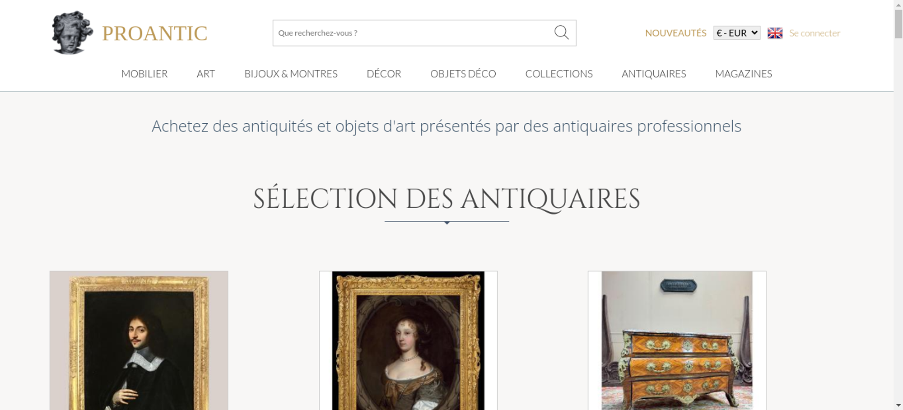The image size is (903, 410).
Task: Open the BIJOUX & MONTRES menu
Action: [x=291, y=74]
